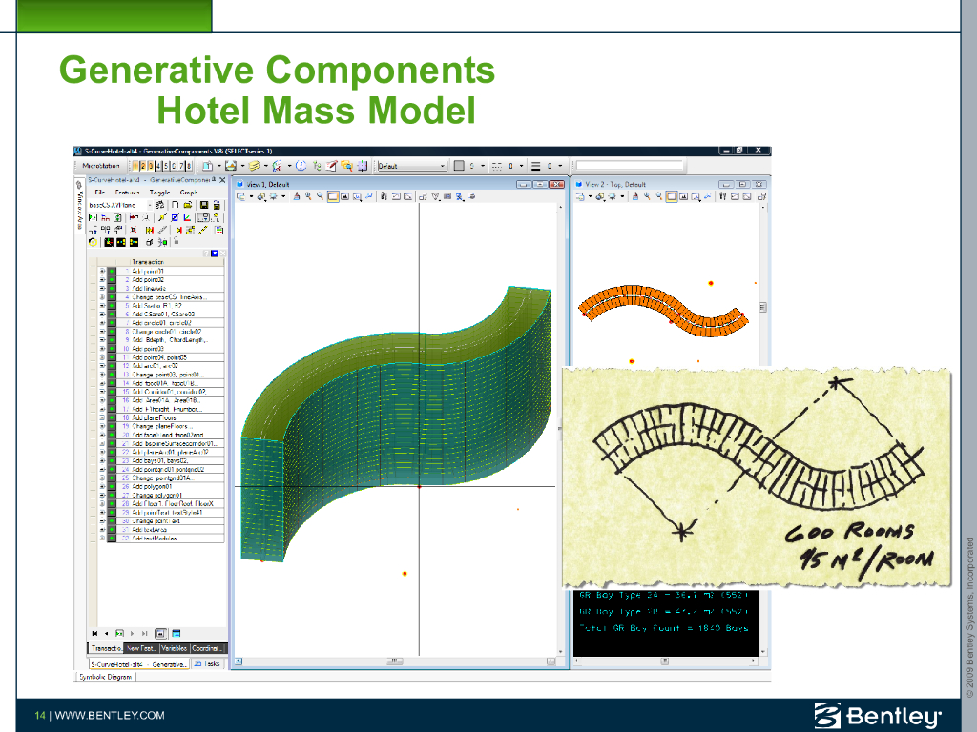Image resolution: width=977 pixels, height=732 pixels.
Task: Click Fit View icon in View 2 toolbar
Action: click(x=683, y=196)
